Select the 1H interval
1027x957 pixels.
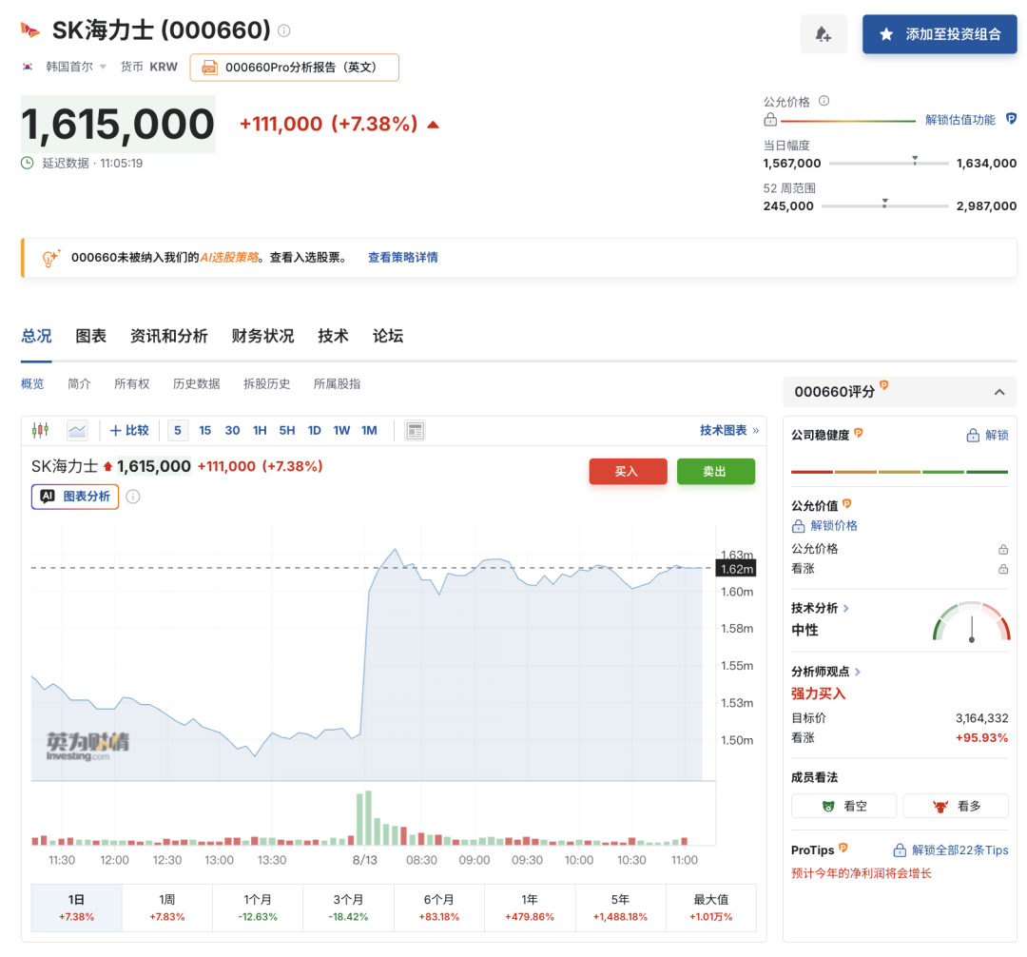click(x=260, y=430)
